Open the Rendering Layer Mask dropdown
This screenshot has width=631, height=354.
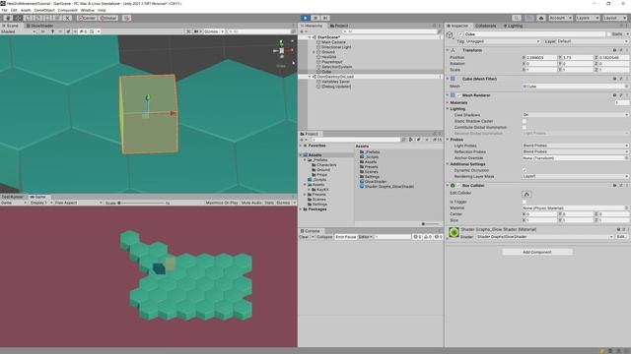pyautogui.click(x=575, y=177)
